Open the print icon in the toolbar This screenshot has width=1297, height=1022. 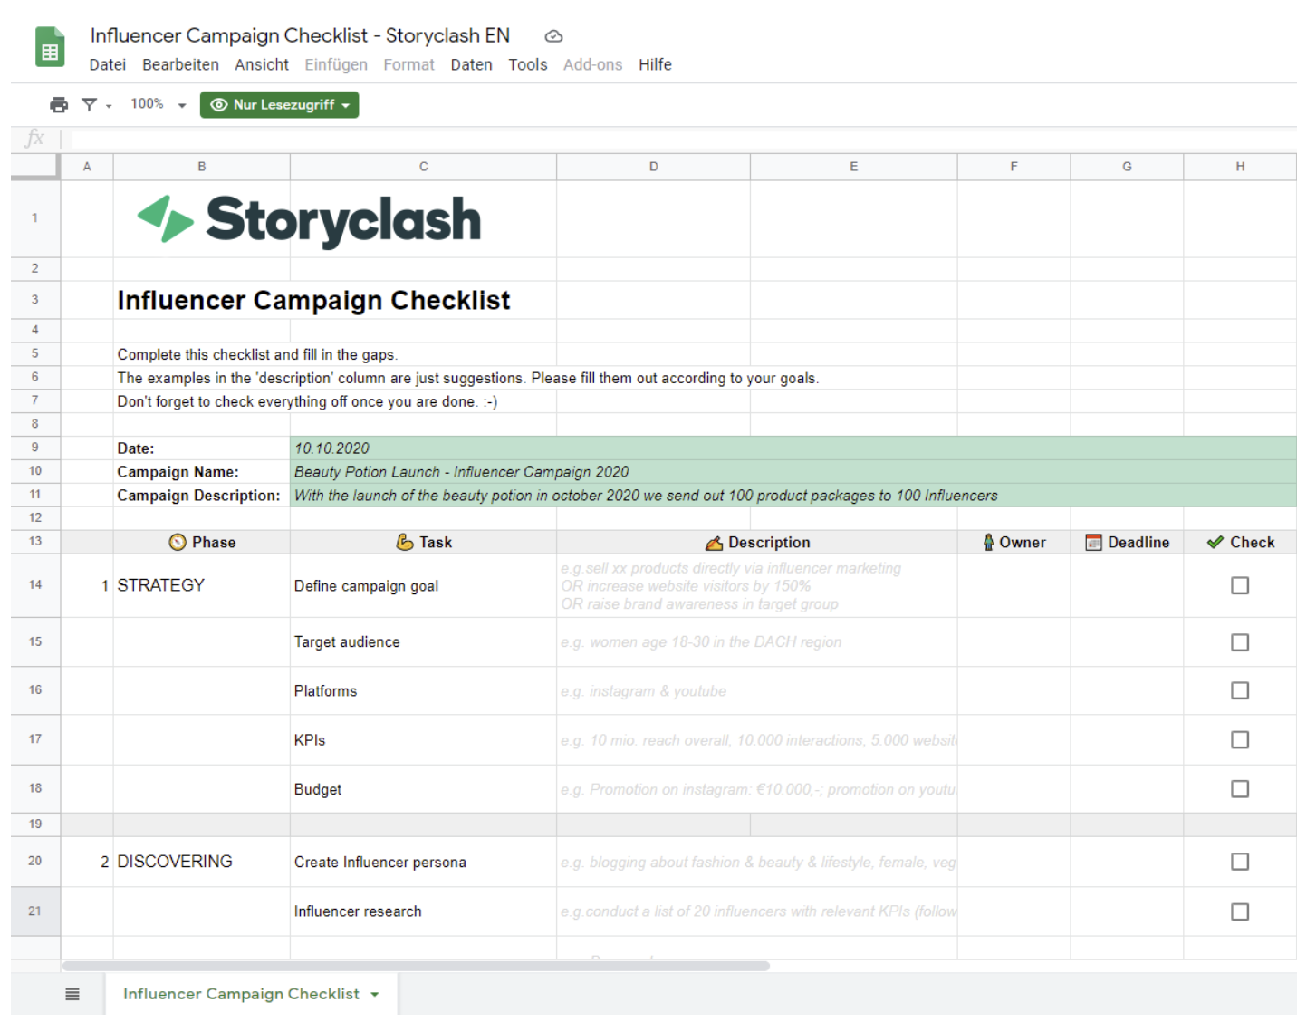58,104
